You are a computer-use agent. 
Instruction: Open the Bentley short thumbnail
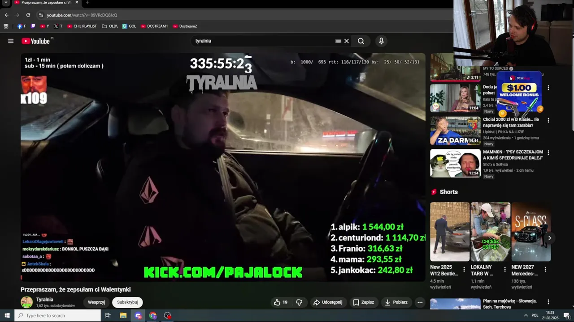tap(450, 232)
